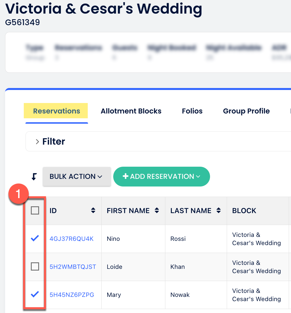Sort the table using the ID column arrows
The height and width of the screenshot is (313, 291).
pos(93,211)
